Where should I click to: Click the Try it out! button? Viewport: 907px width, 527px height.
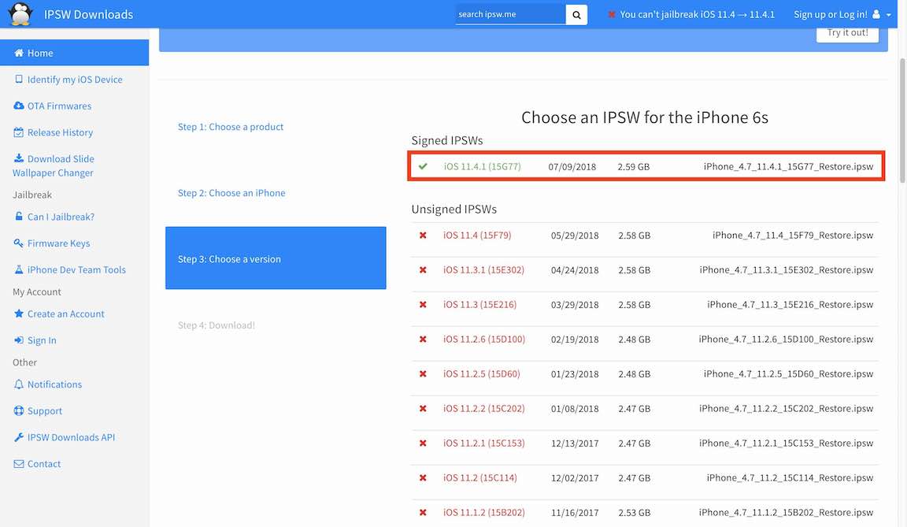point(847,32)
